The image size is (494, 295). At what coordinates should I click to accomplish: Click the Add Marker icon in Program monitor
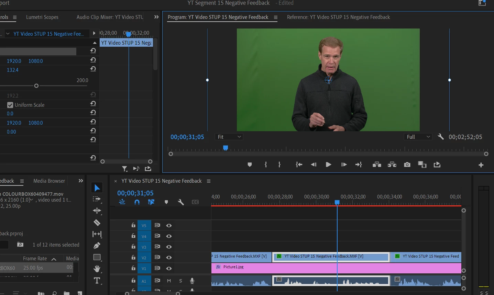pos(250,165)
